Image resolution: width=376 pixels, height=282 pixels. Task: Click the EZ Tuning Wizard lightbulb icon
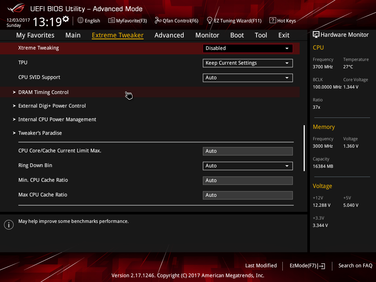210,21
